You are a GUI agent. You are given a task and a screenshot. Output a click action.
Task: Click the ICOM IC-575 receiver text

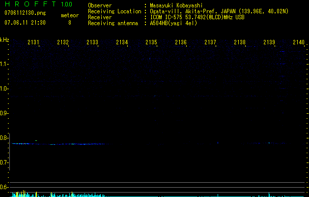197,17
